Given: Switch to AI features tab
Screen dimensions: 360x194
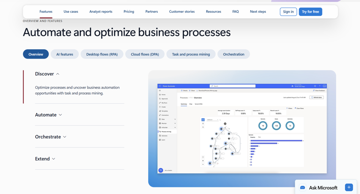Looking at the screenshot, I should [65, 54].
